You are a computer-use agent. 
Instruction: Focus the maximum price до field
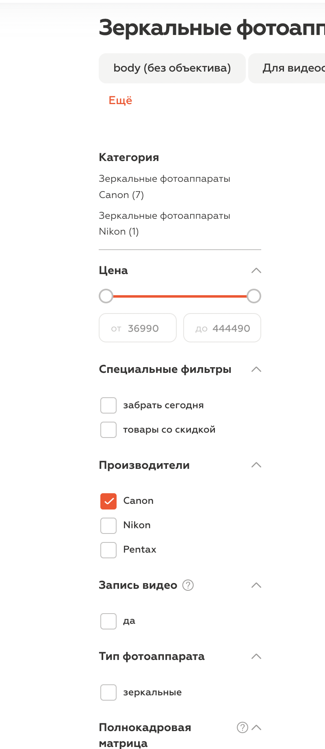tap(222, 328)
